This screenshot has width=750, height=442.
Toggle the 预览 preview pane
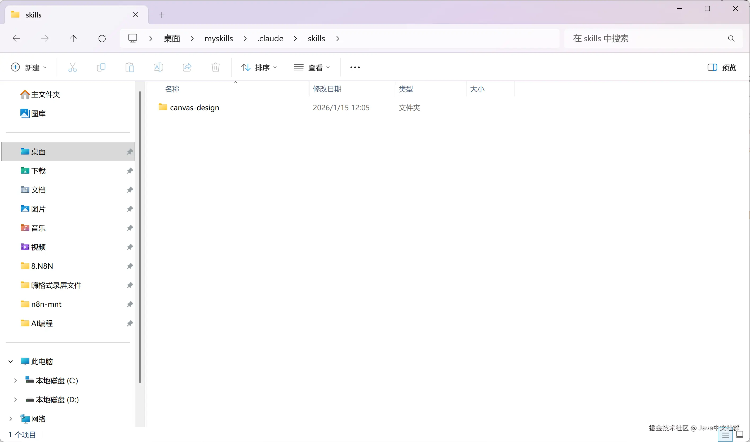pyautogui.click(x=722, y=68)
